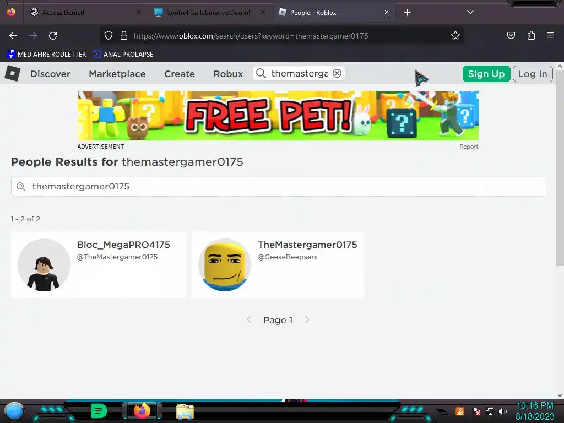The image size is (564, 423).
Task: Click the Firefox taskbar icon
Action: click(x=142, y=411)
